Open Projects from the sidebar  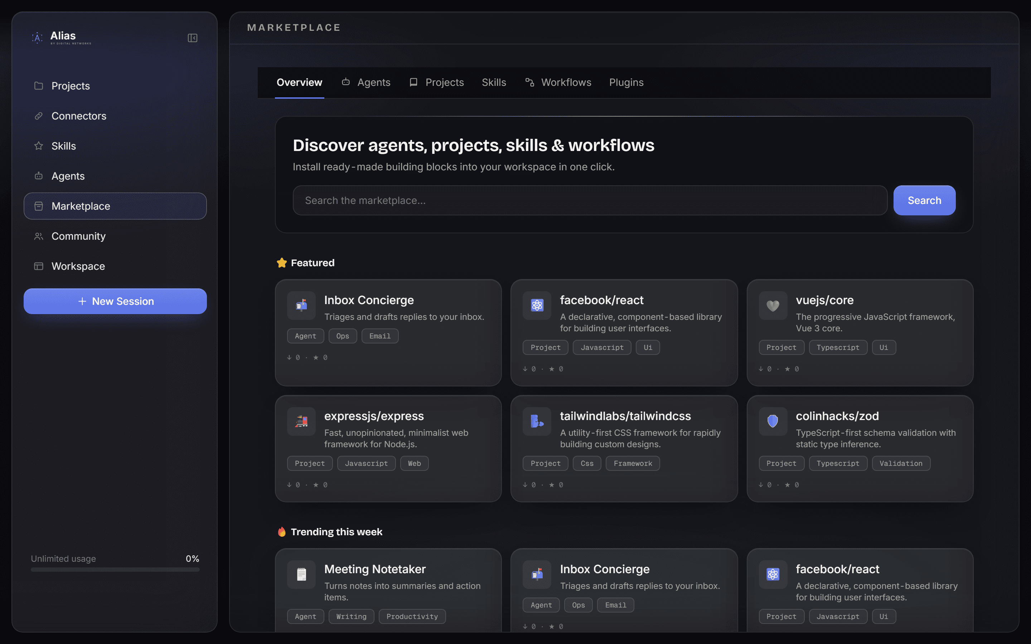(x=115, y=86)
